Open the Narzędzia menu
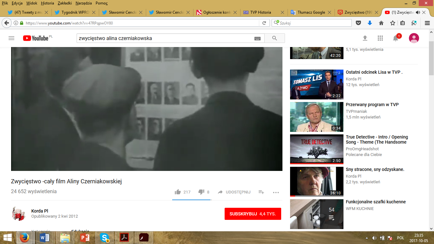 pyautogui.click(x=84, y=3)
